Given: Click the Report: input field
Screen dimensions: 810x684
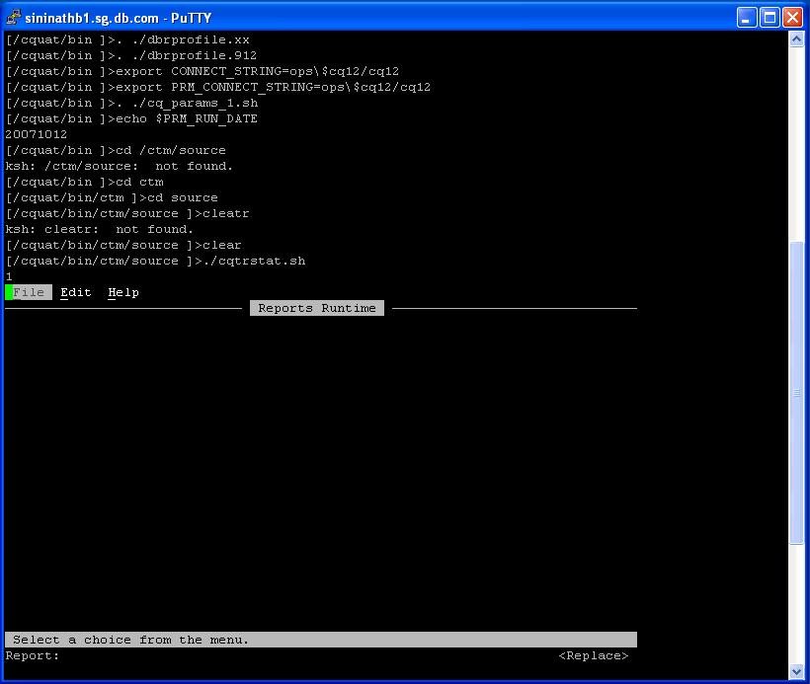Looking at the screenshot, I should click(x=296, y=655).
